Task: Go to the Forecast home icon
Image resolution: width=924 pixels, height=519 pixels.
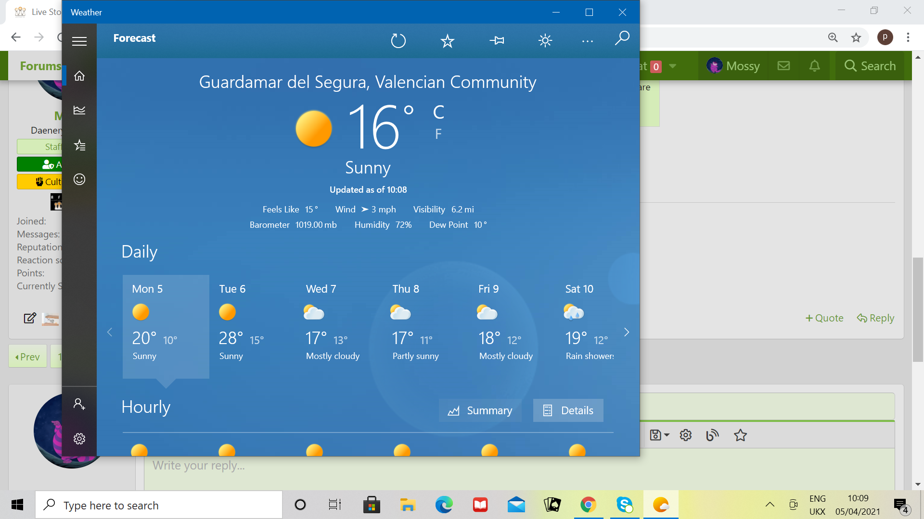Action: (79, 76)
